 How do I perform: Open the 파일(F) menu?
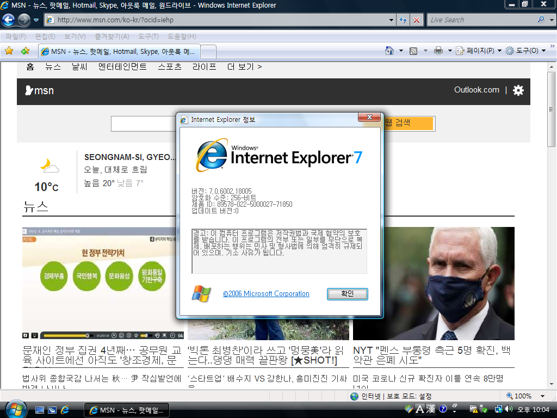point(16,36)
